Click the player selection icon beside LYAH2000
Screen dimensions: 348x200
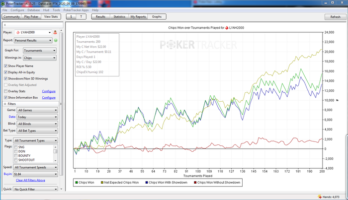point(55,33)
